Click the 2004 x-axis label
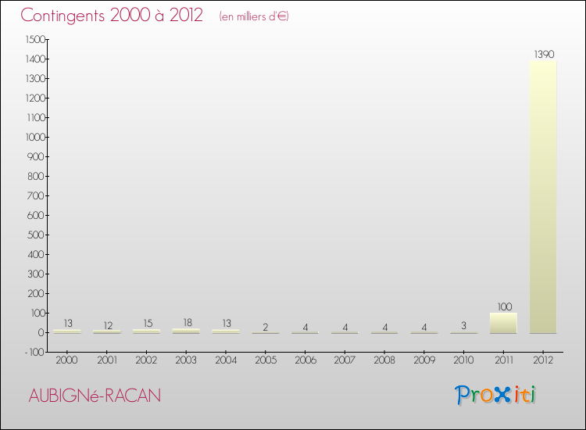 226,360
